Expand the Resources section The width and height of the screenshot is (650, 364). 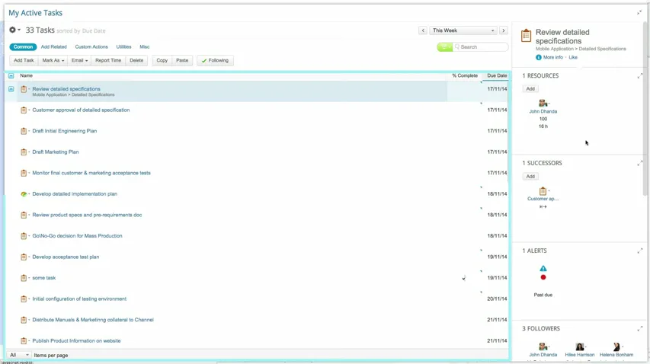point(640,76)
